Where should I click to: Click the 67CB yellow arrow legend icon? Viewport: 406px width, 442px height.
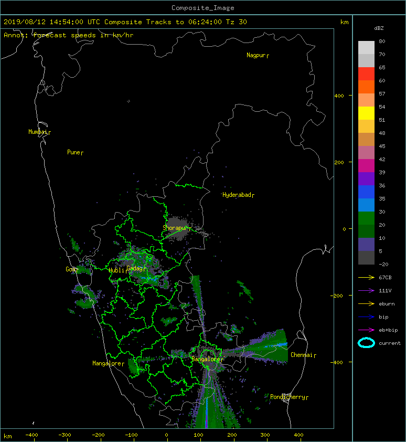click(x=366, y=278)
